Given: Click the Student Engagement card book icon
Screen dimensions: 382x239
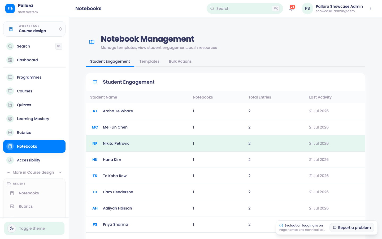Looking at the screenshot, I should click(95, 82).
